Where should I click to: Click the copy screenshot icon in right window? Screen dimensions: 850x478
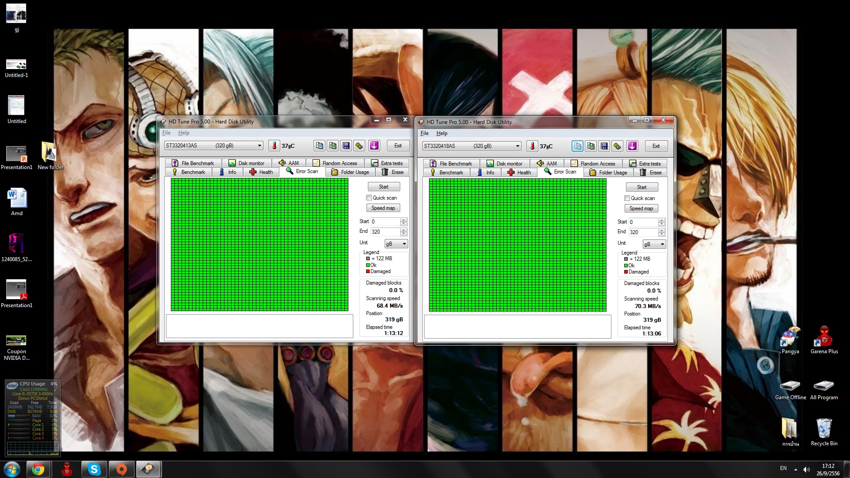591,146
